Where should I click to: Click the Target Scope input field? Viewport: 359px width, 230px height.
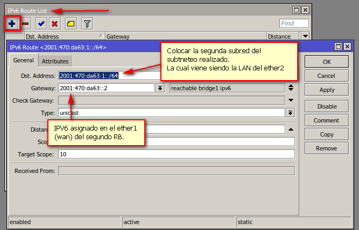coord(176,154)
